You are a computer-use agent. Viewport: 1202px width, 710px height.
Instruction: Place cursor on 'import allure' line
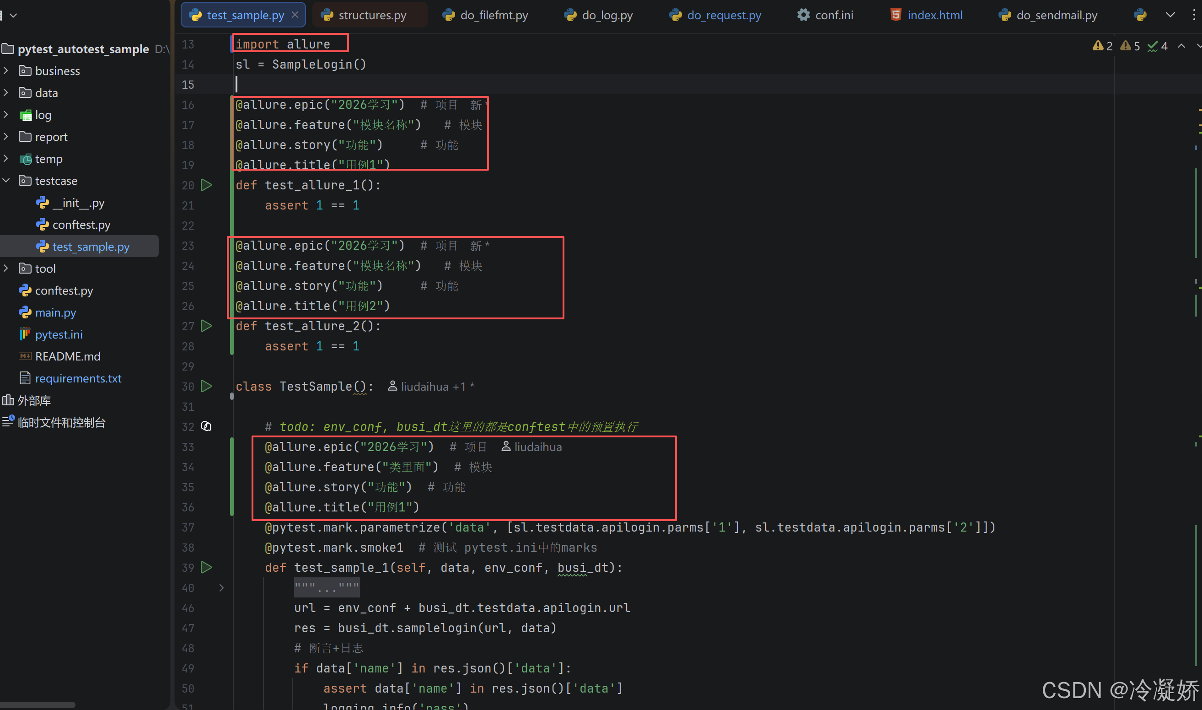coord(283,44)
